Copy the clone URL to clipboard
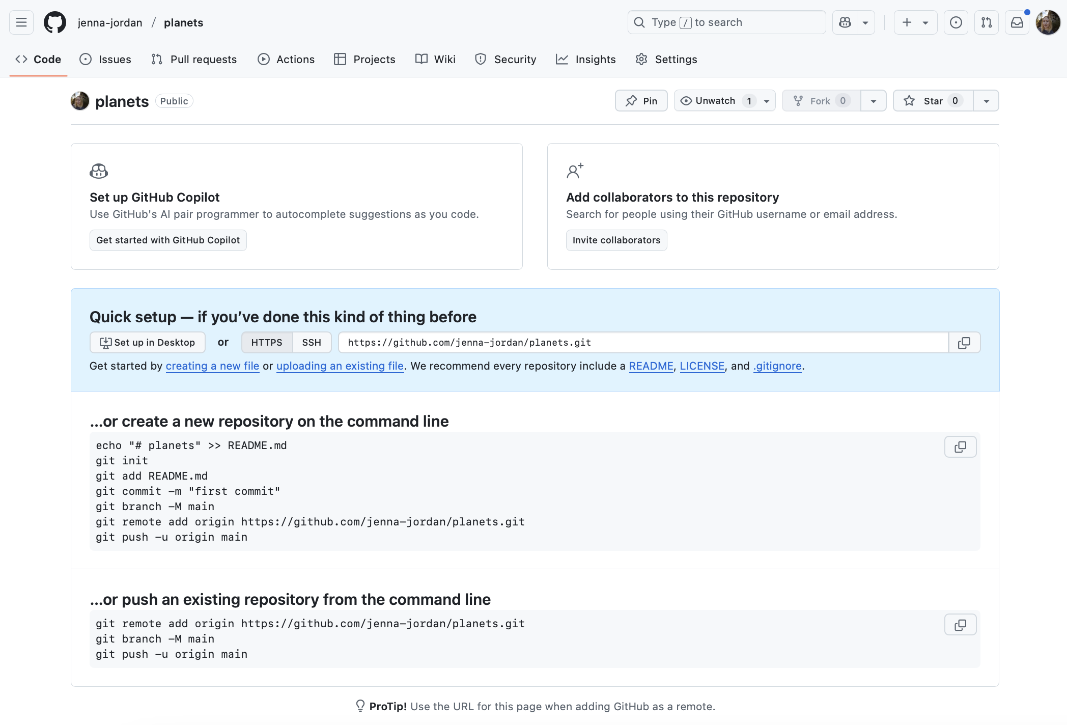 tap(964, 343)
